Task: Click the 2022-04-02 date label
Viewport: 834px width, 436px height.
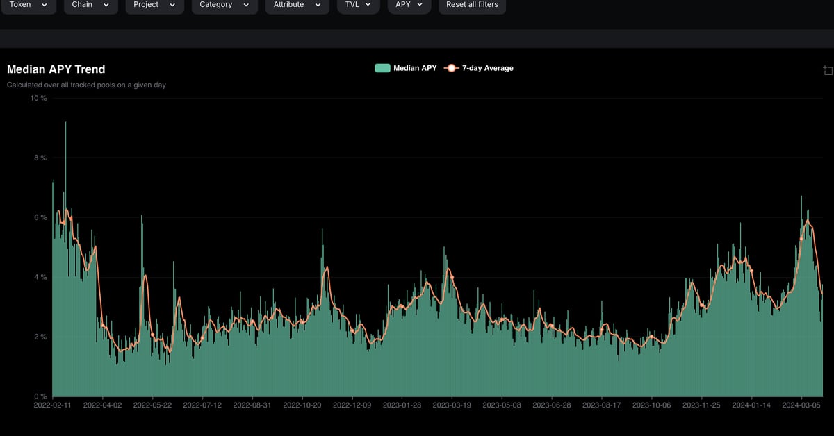Action: pos(102,405)
